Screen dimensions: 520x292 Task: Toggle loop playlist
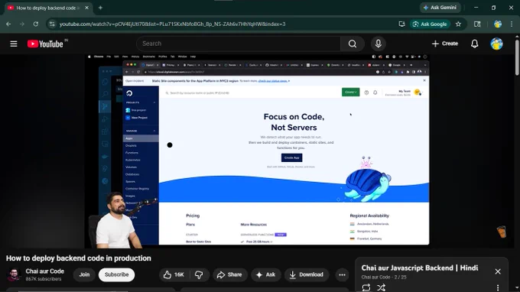pyautogui.click(x=366, y=287)
